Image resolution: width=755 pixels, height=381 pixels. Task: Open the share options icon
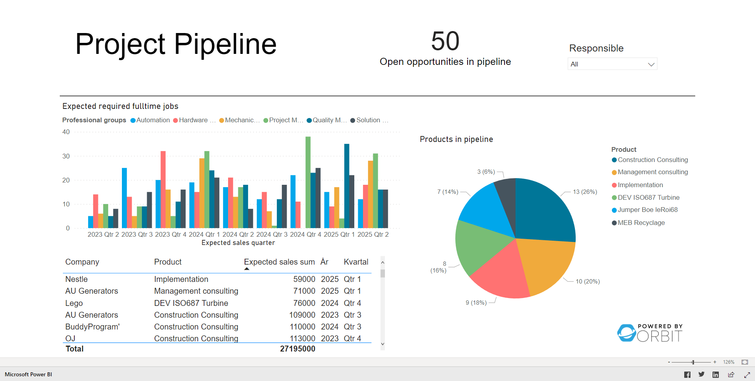(x=731, y=374)
